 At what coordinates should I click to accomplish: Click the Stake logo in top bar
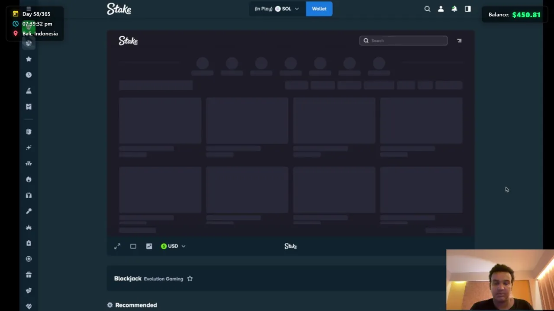click(x=119, y=9)
